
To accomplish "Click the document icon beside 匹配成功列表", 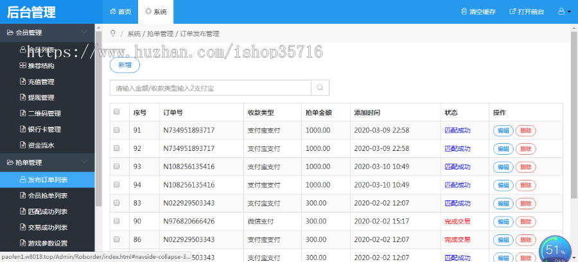I will tap(22, 211).
